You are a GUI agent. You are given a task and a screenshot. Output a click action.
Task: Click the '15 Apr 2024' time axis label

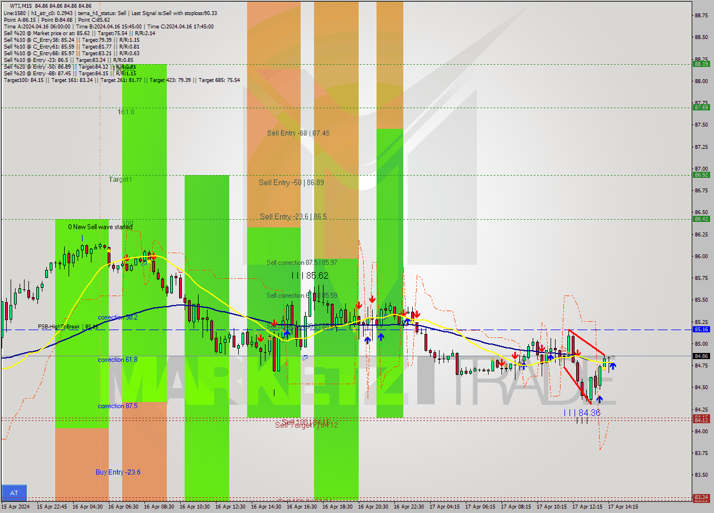point(15,507)
